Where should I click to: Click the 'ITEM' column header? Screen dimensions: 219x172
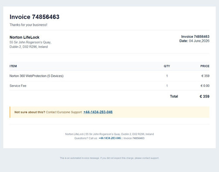[x=13, y=66]
